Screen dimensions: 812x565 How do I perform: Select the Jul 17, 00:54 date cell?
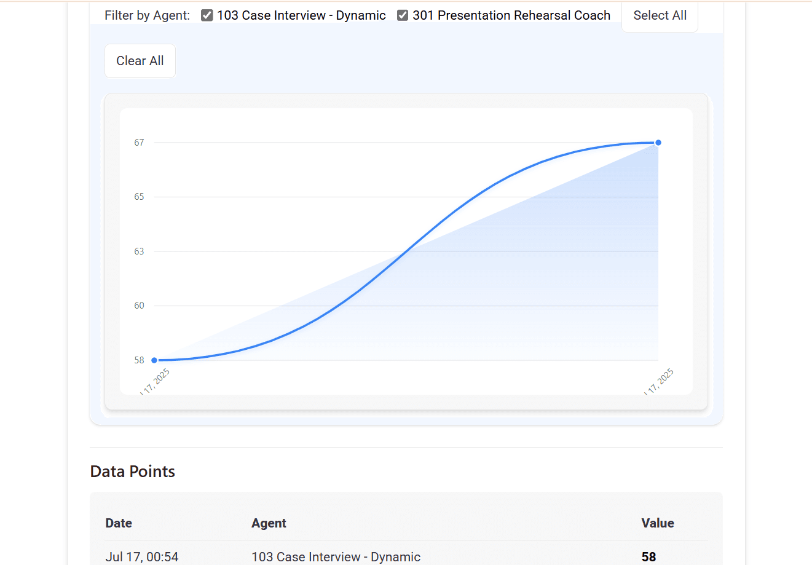pos(142,557)
